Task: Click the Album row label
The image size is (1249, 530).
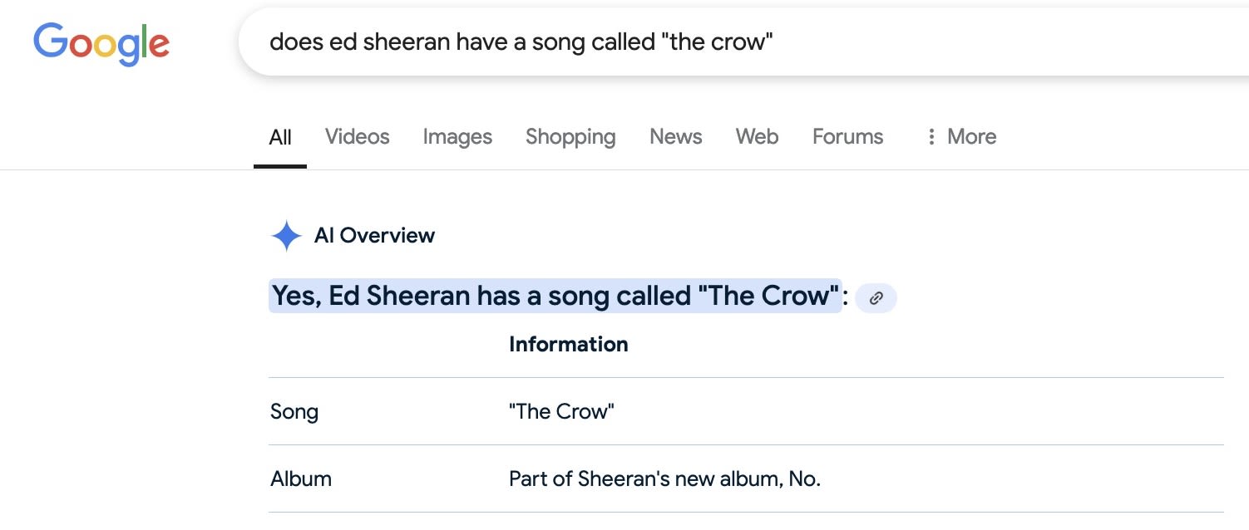Action: click(x=301, y=478)
